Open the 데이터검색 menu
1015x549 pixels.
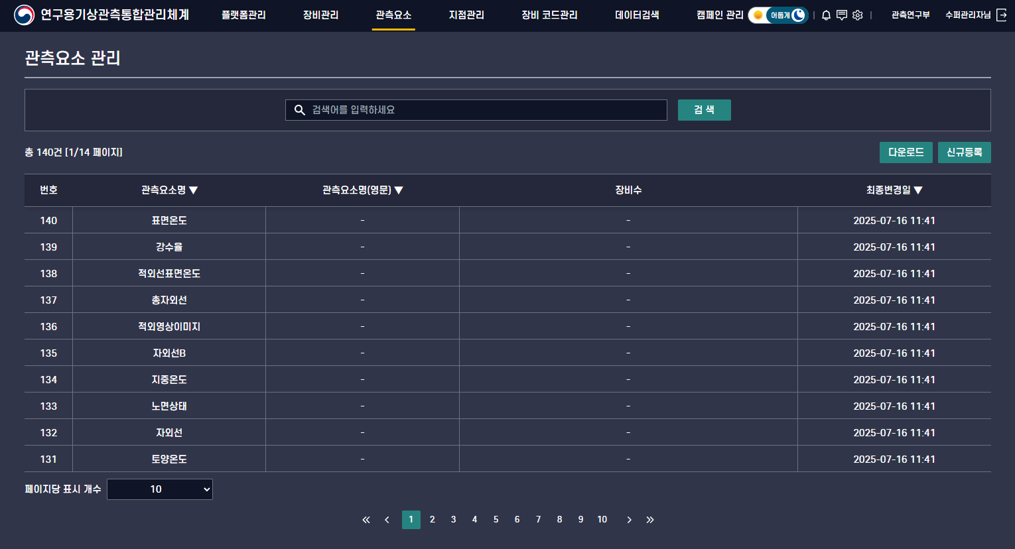pyautogui.click(x=637, y=15)
